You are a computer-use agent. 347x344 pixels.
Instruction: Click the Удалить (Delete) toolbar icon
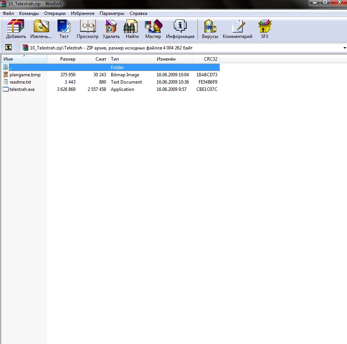[111, 26]
